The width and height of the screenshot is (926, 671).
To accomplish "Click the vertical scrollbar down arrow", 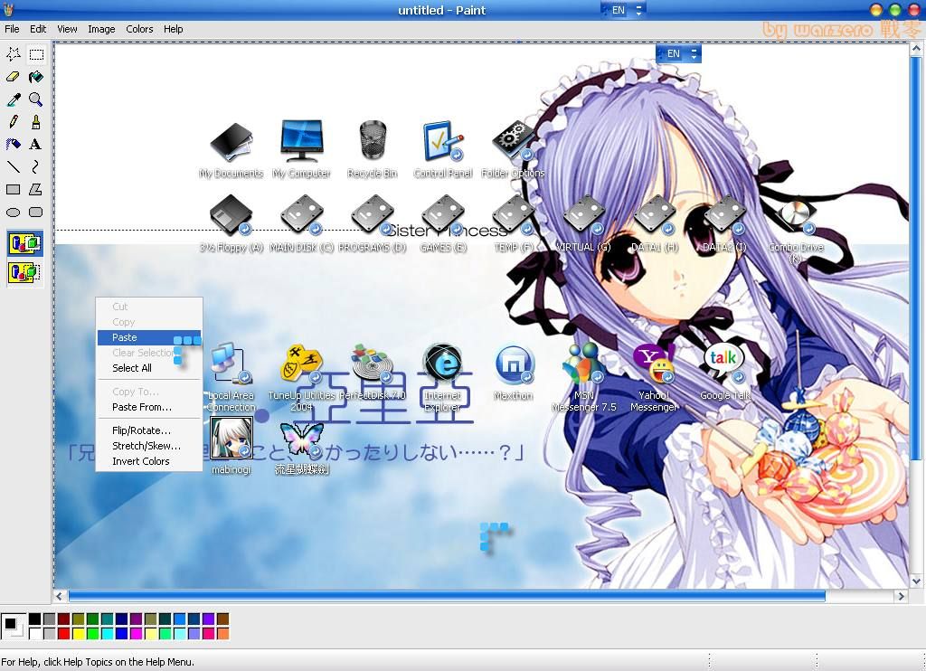I will click(x=917, y=581).
